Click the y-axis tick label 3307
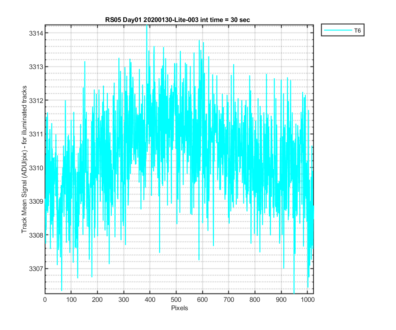This screenshot has width=396, height=330. (36, 269)
